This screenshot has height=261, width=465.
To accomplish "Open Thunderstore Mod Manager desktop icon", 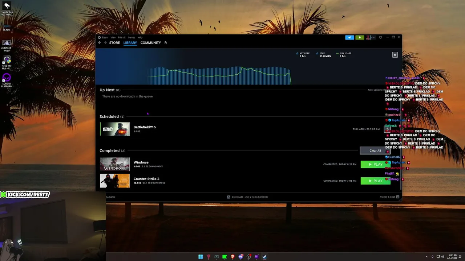I will (x=7, y=9).
